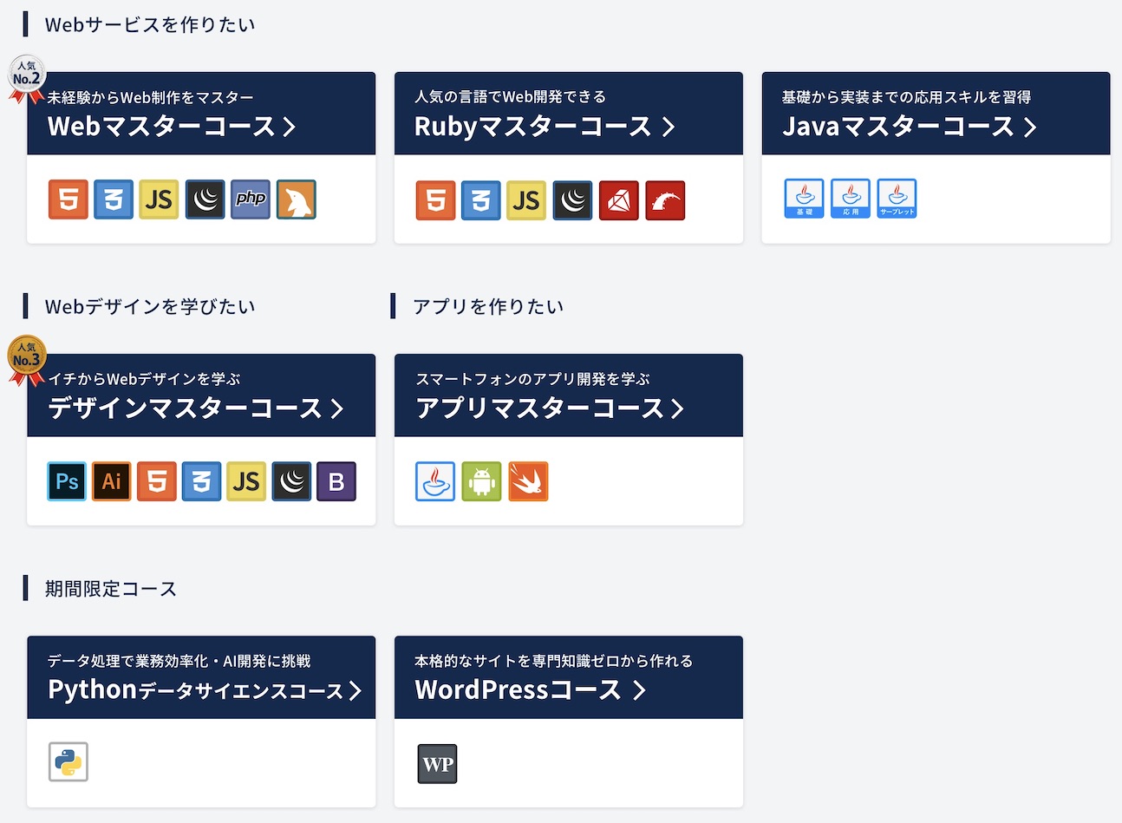Click the Java サーブレット icon
This screenshot has height=823, width=1122.
(897, 199)
